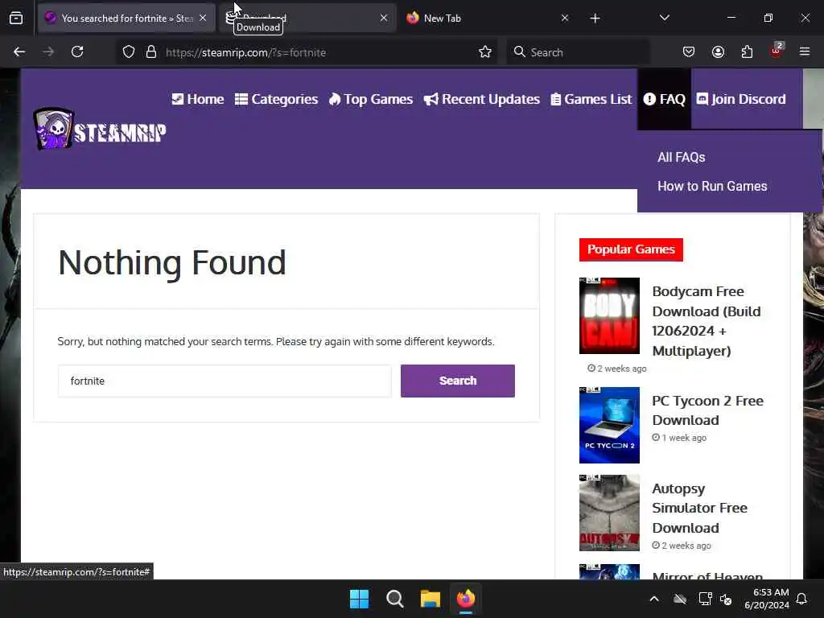Open Firefox account icon
824x618 pixels.
click(718, 51)
